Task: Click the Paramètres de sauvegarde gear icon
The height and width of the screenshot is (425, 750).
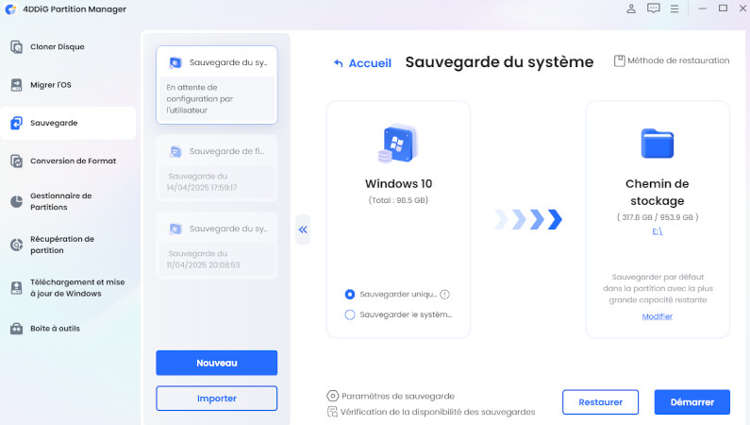Action: [332, 396]
